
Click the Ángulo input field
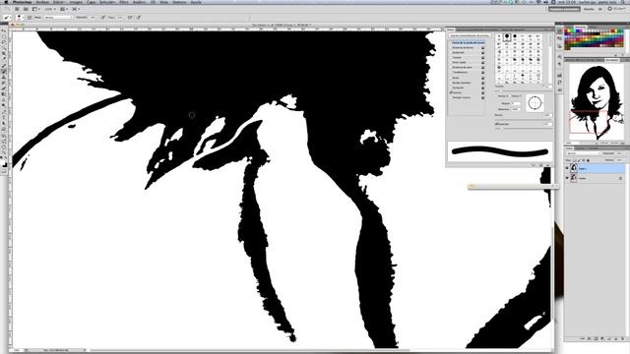coord(516,103)
